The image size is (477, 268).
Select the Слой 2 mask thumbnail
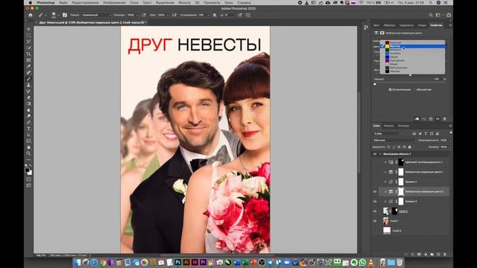click(x=394, y=211)
